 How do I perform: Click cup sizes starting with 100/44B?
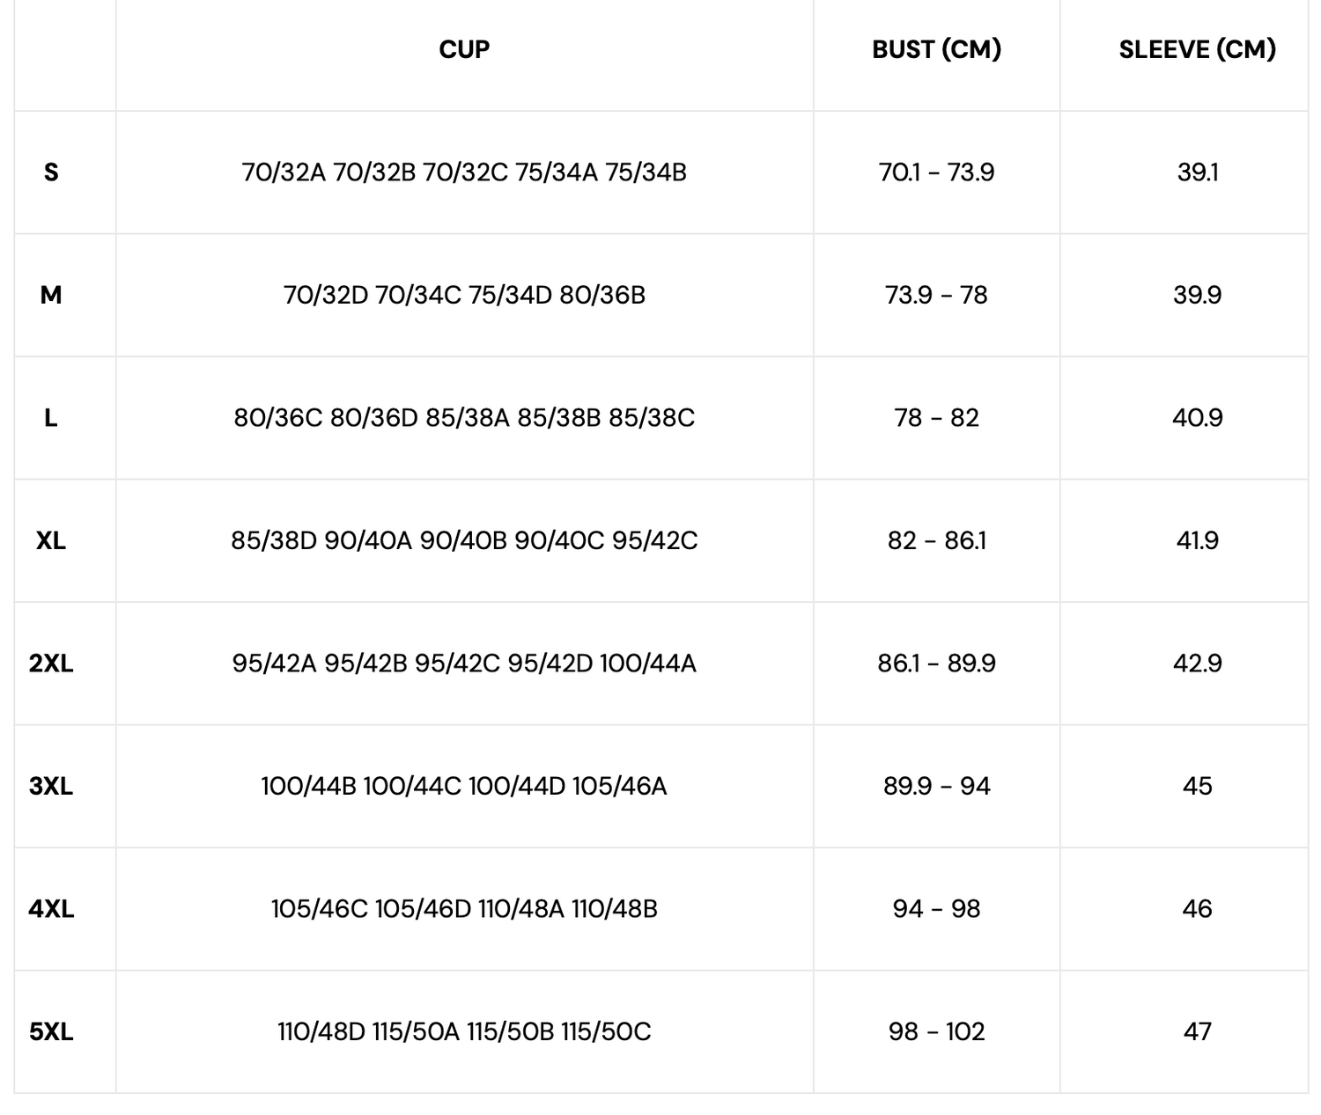click(x=464, y=786)
